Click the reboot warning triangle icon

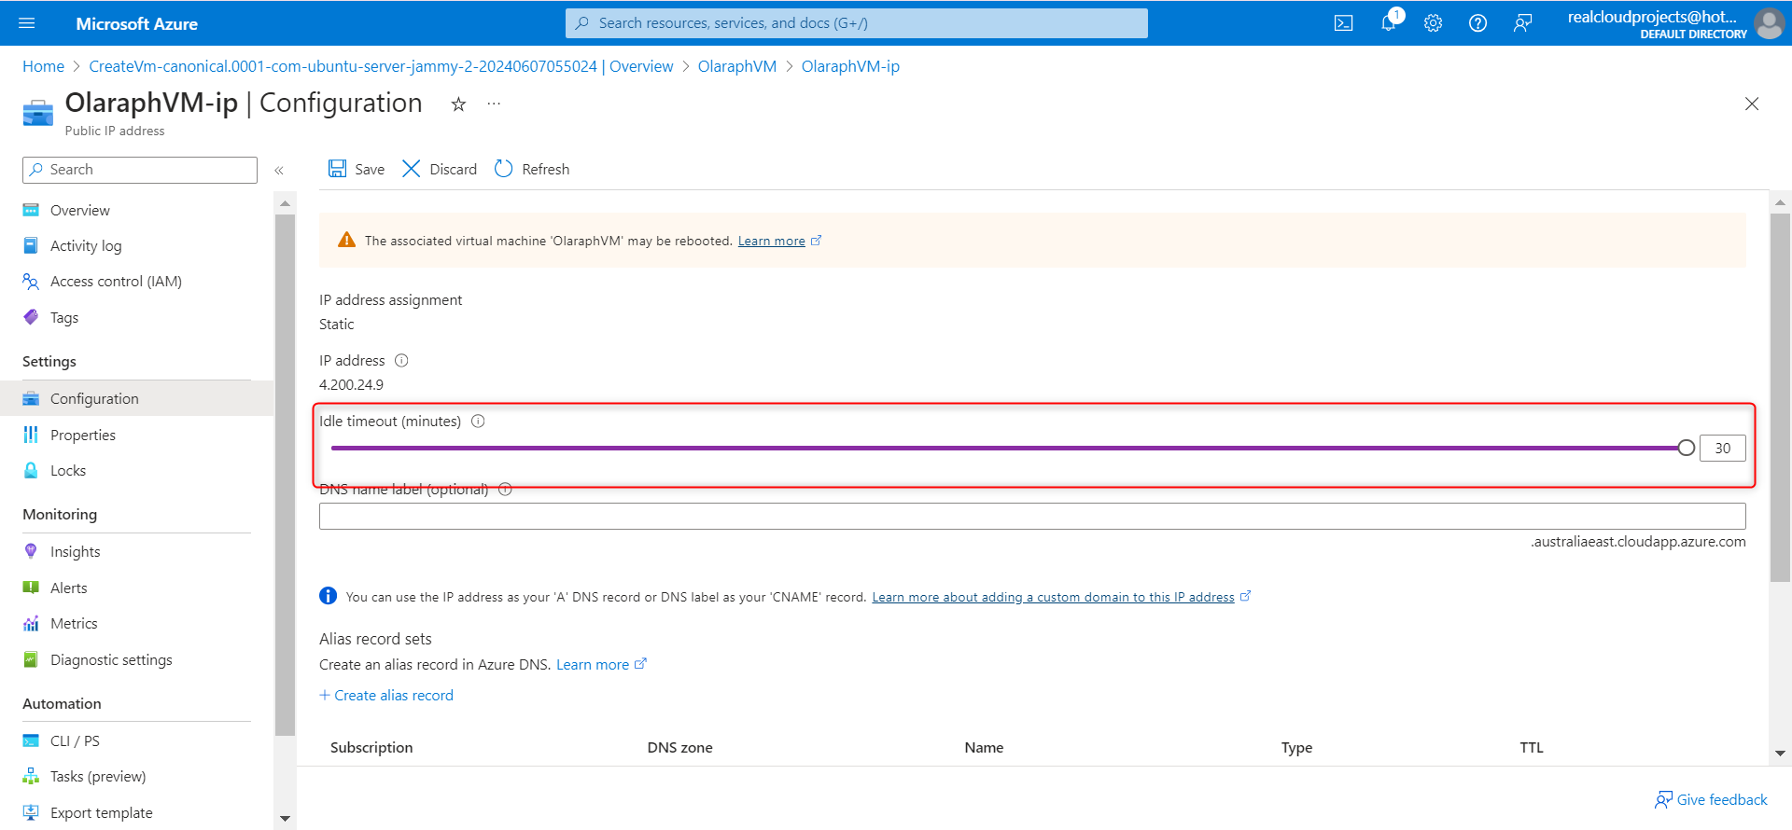[x=346, y=240]
